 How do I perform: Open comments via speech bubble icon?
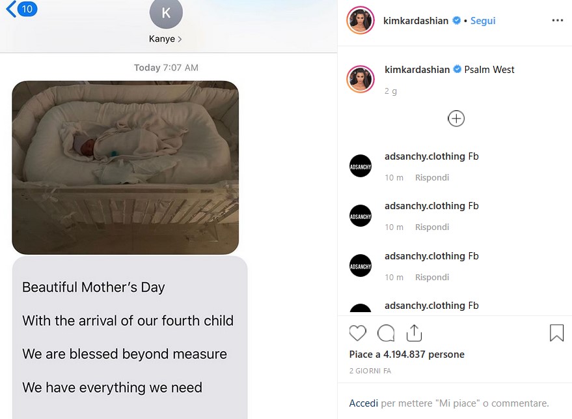[x=386, y=334]
